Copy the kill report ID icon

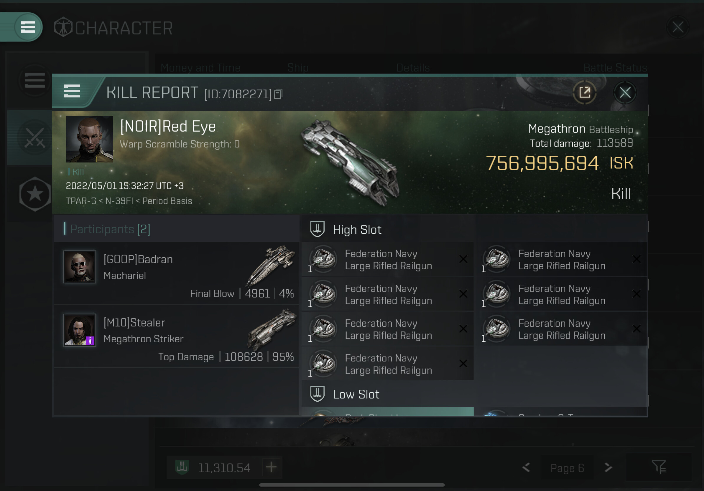(278, 94)
